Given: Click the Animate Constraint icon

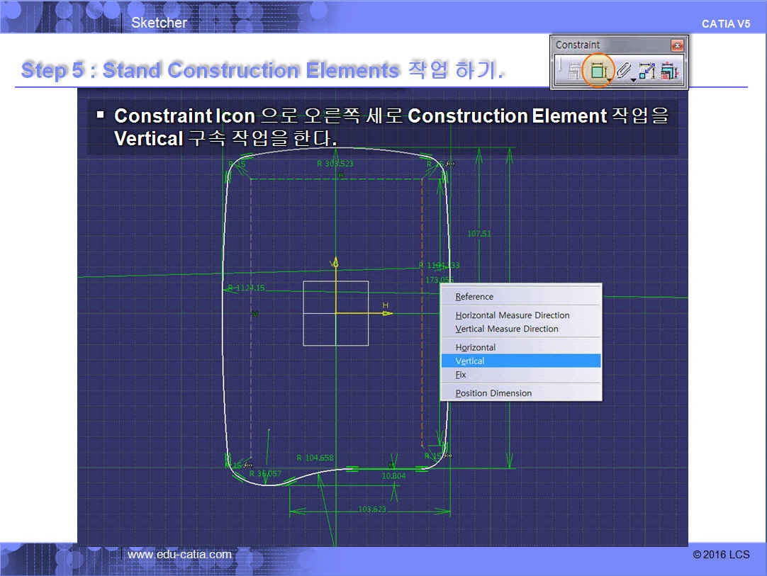Looking at the screenshot, I should 646,71.
